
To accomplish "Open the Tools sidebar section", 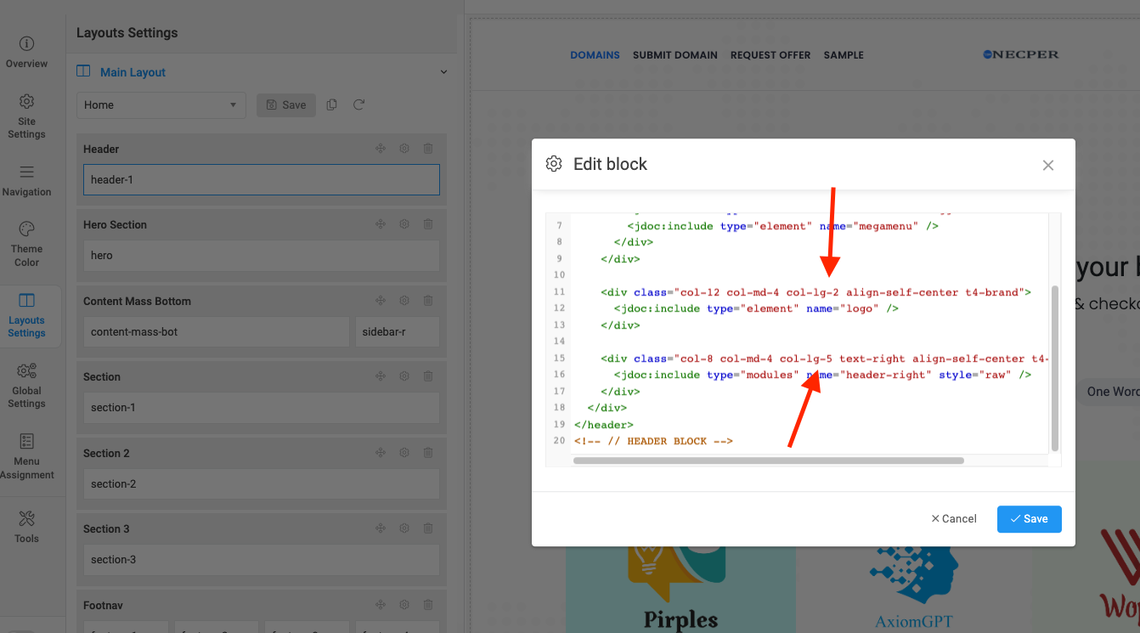I will [26, 526].
